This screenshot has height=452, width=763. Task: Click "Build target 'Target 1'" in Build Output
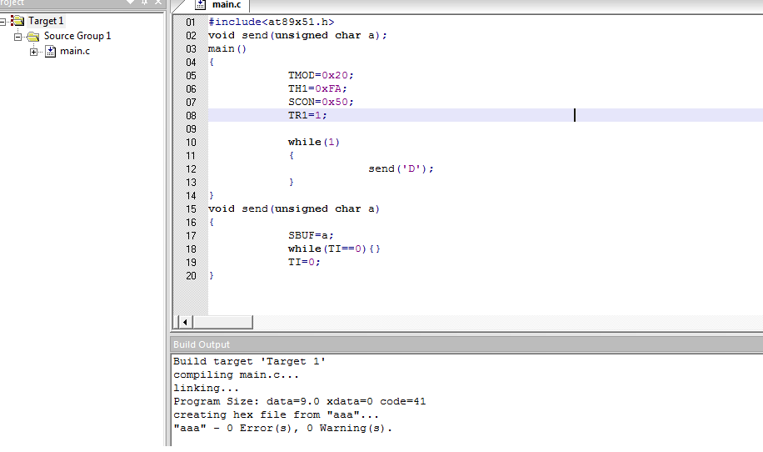click(250, 361)
